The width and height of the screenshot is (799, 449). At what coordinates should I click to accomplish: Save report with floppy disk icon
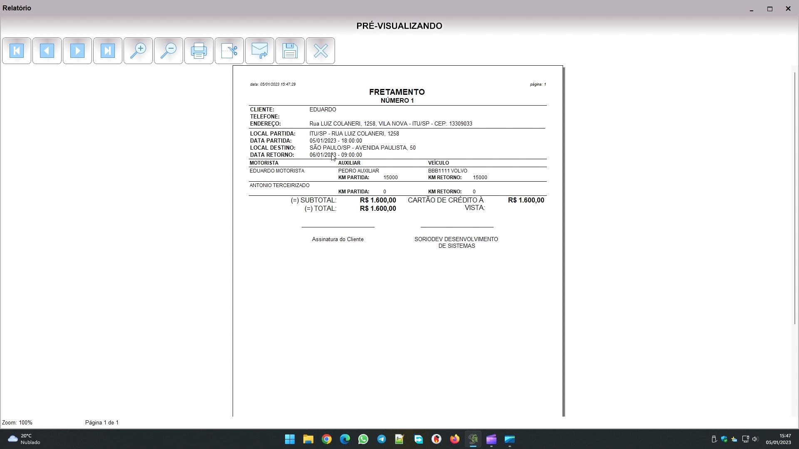pos(290,51)
